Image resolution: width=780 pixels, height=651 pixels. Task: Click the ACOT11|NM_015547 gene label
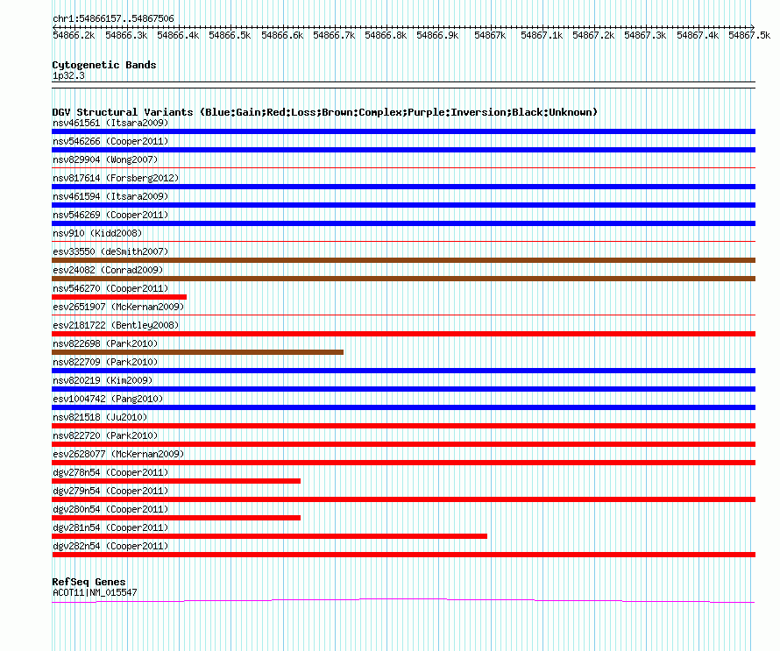pos(95,592)
